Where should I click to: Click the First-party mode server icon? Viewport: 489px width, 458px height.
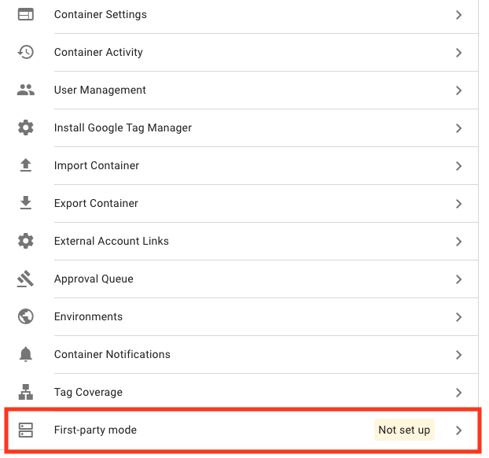pos(26,430)
